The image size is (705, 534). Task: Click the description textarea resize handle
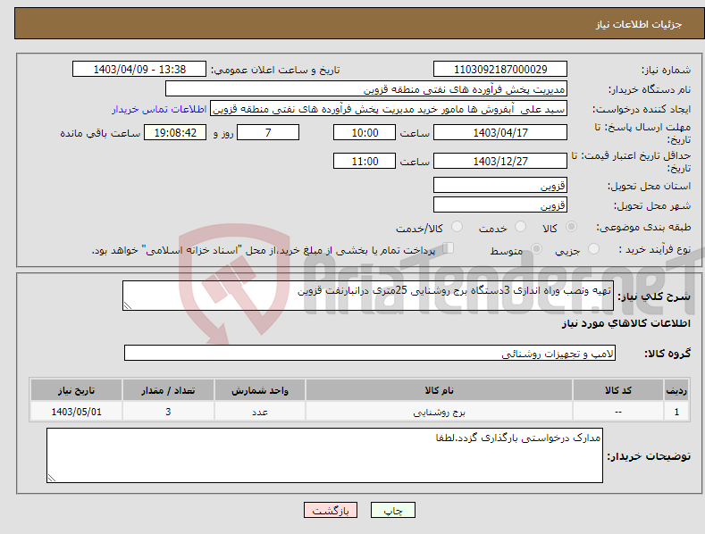click(128, 305)
